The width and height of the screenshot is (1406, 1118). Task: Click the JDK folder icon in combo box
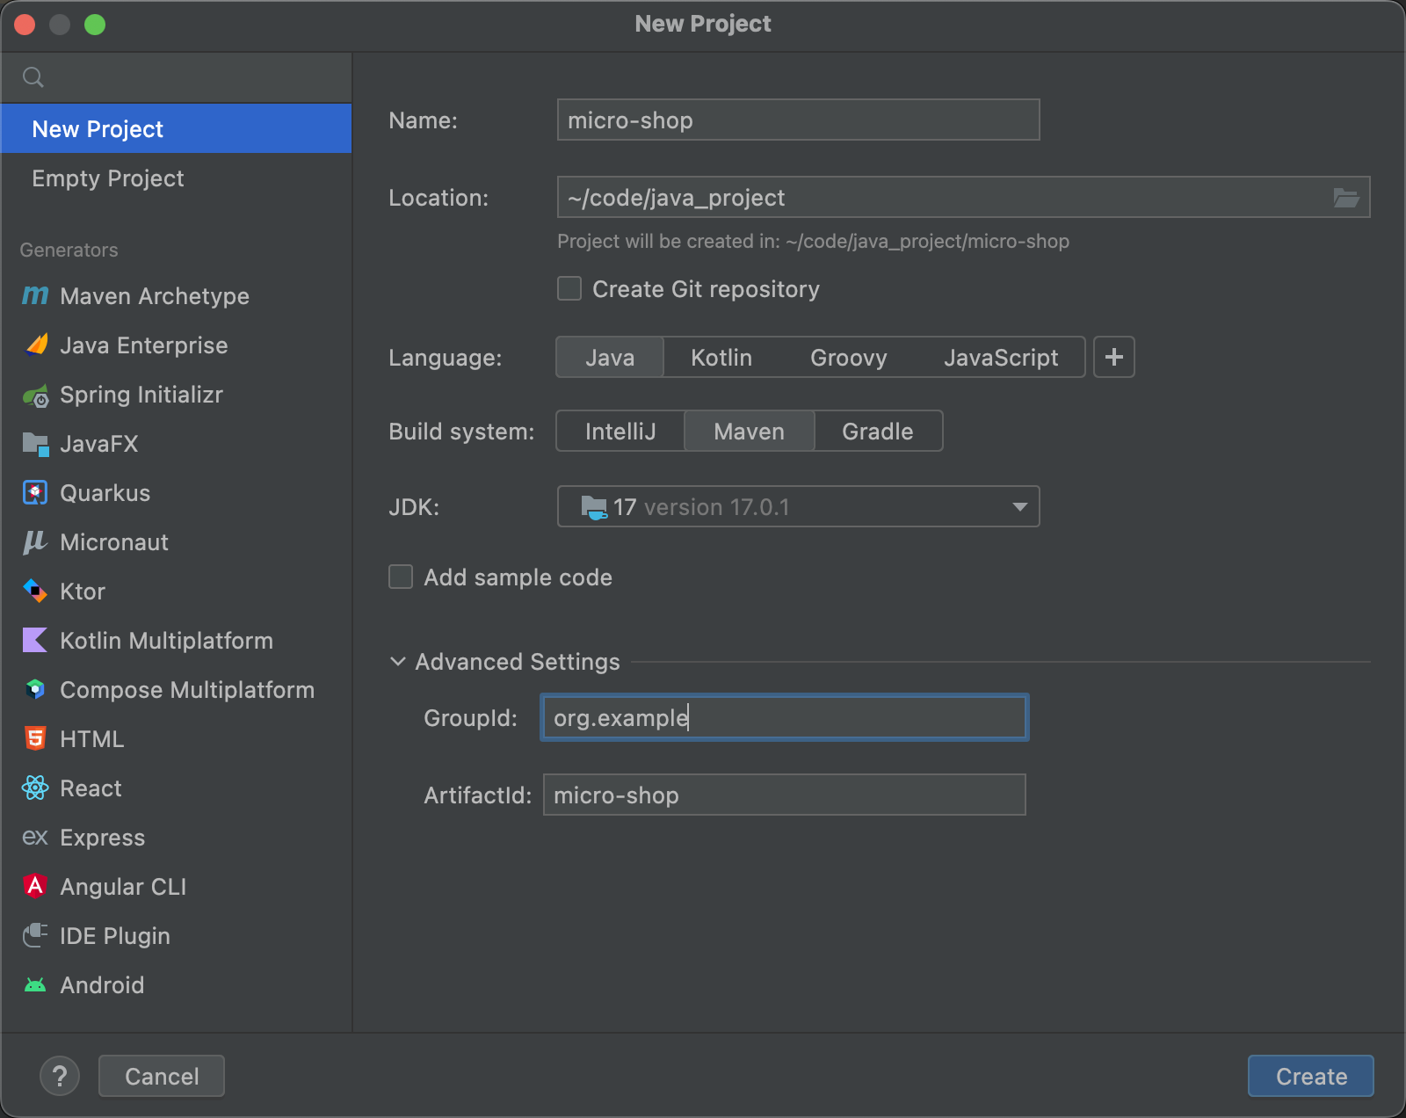[x=594, y=507]
